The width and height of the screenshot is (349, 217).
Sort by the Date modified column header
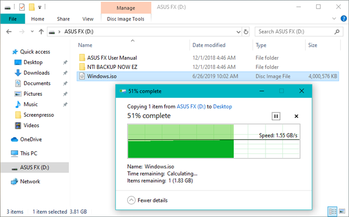209,45
